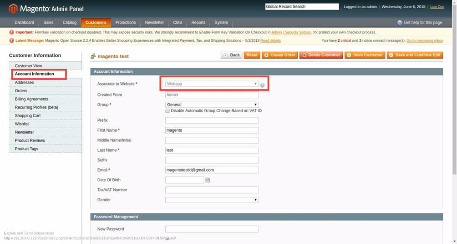Open the Addresses tab in sidebar

[25, 83]
